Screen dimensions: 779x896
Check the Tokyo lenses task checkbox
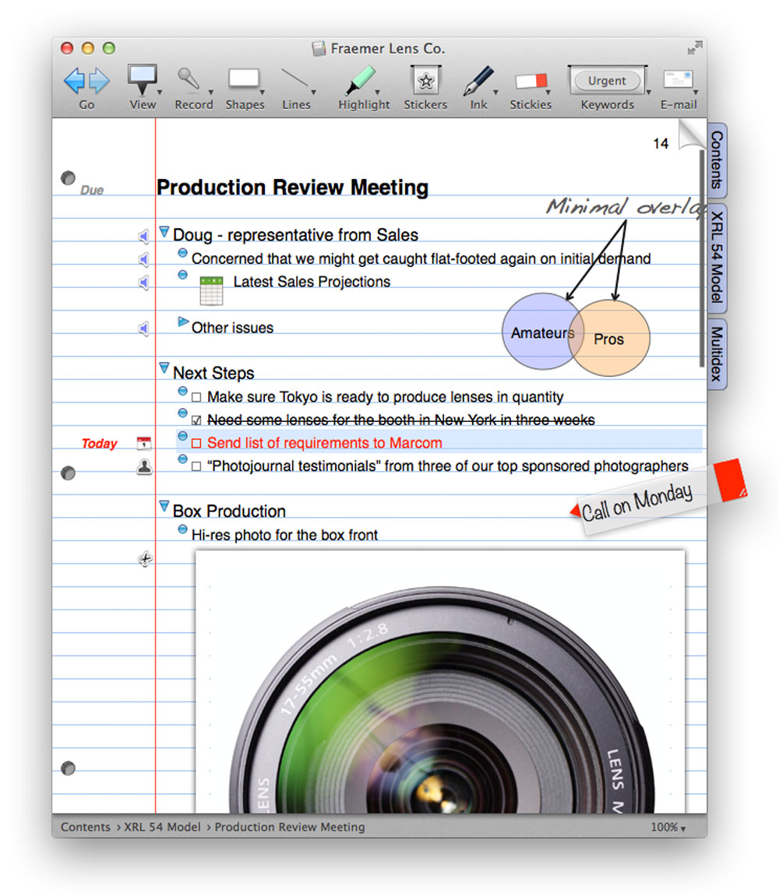tap(196, 397)
